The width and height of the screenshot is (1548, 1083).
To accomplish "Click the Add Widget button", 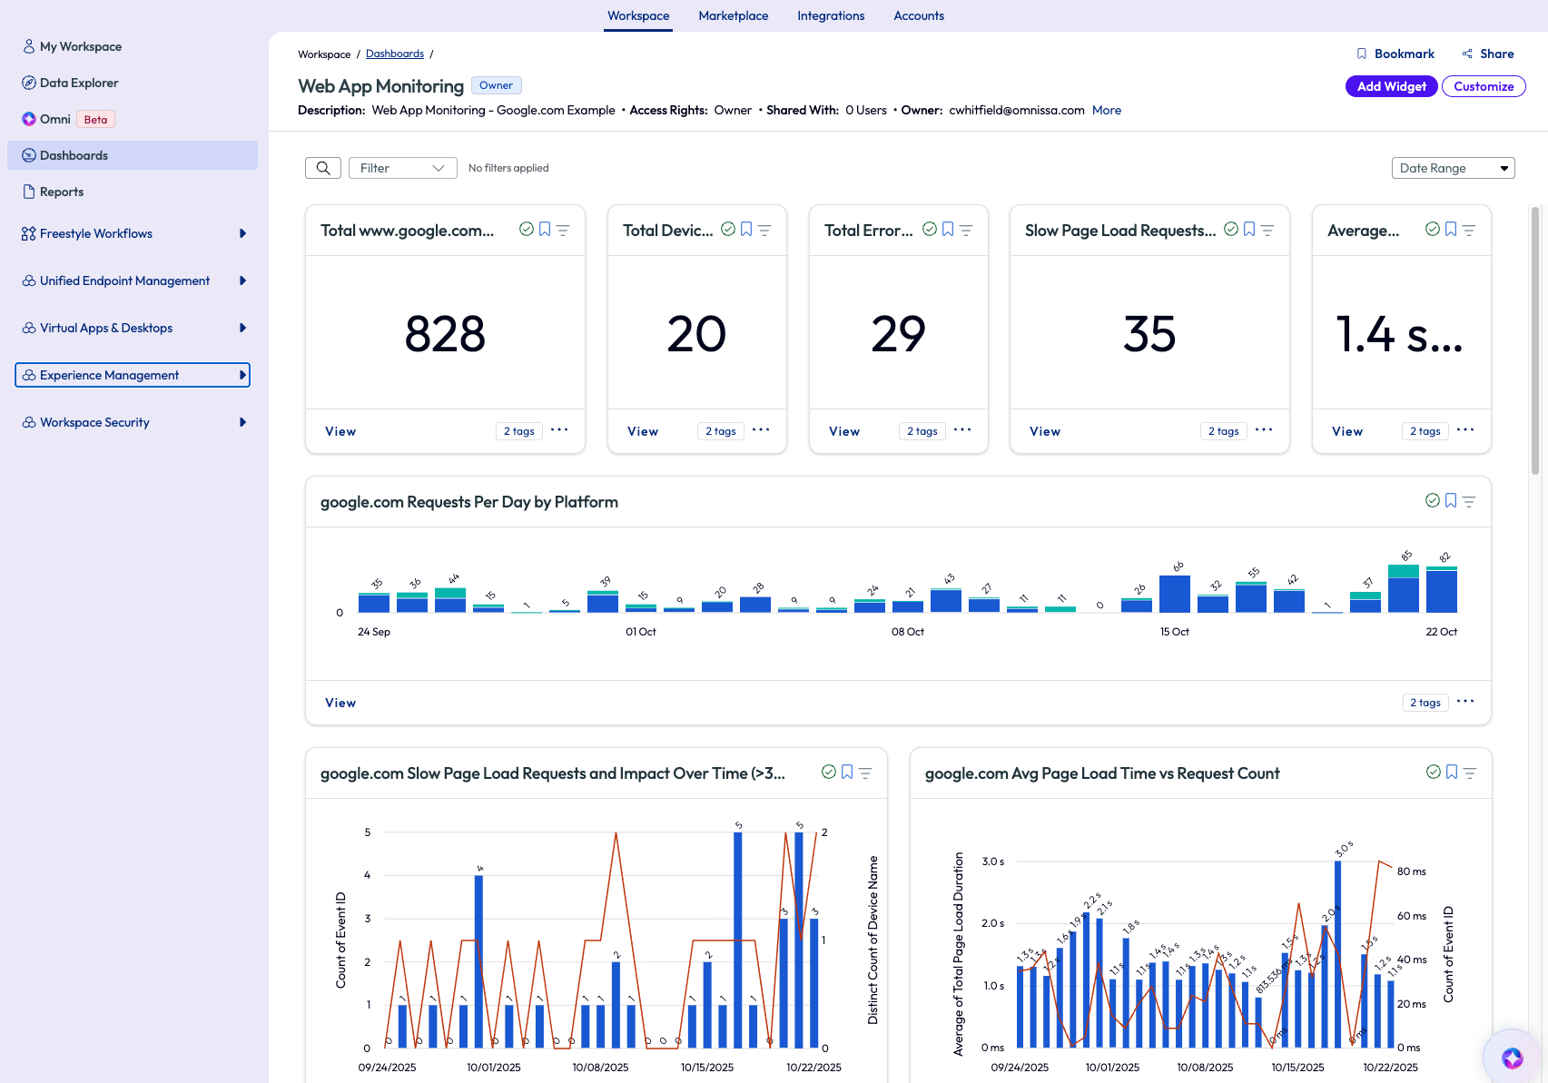I will click(1391, 86).
